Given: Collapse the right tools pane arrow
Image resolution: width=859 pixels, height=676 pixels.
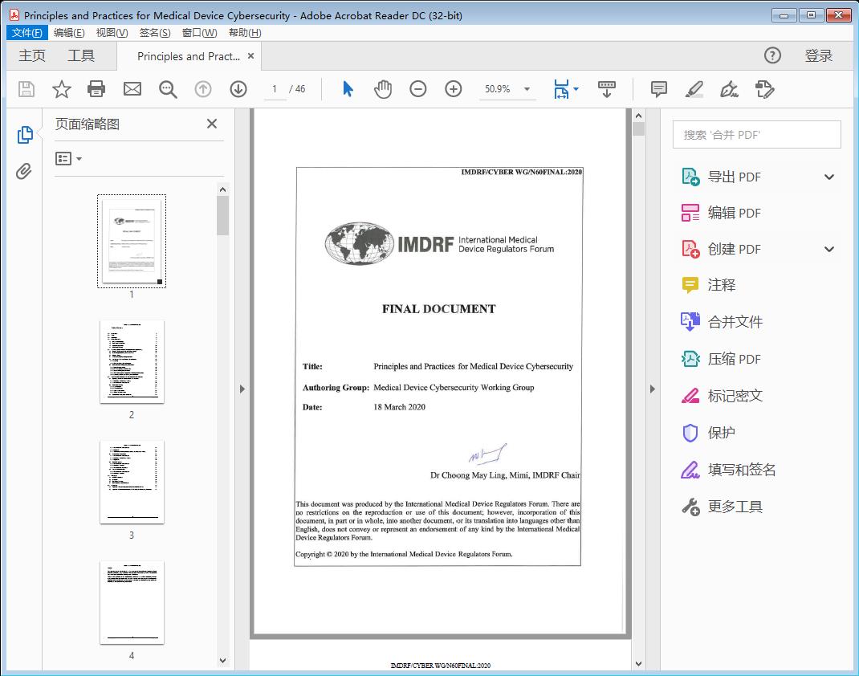Looking at the screenshot, I should point(652,389).
